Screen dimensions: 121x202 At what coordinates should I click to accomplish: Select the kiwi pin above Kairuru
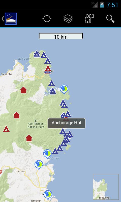pyautogui.click(x=39, y=165)
